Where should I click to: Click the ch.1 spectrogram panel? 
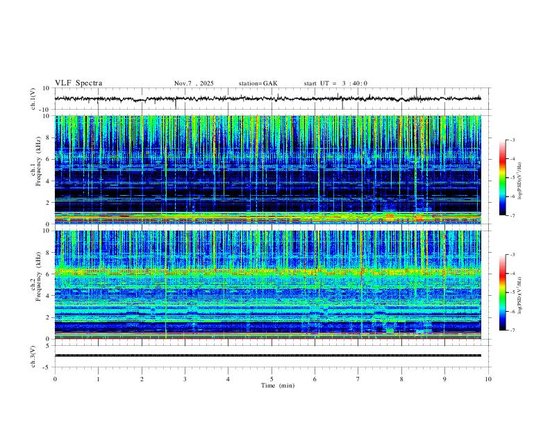[267, 169]
